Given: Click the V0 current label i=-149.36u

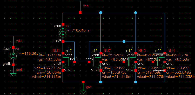Looking at the screenshot, I should 28,54.
